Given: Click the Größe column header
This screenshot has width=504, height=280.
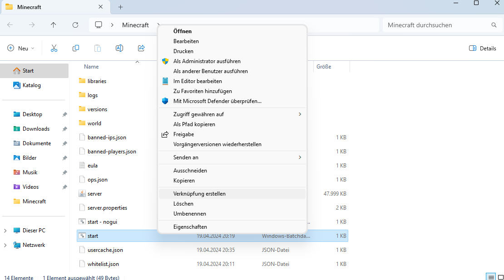Looking at the screenshot, I should pos(324,66).
